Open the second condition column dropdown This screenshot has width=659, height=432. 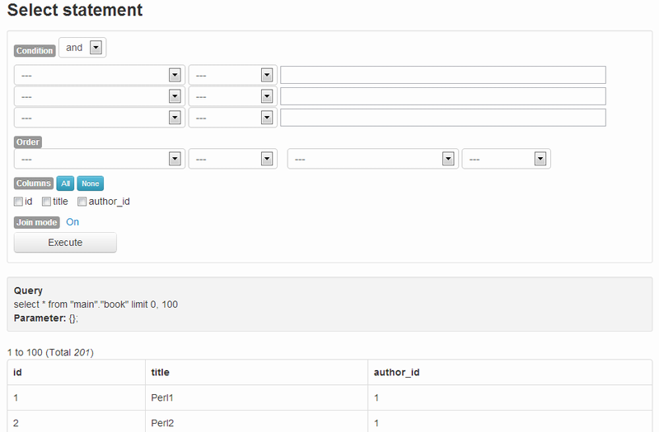[x=99, y=96]
